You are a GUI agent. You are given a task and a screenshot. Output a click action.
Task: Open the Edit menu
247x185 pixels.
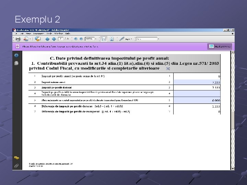click(22, 34)
